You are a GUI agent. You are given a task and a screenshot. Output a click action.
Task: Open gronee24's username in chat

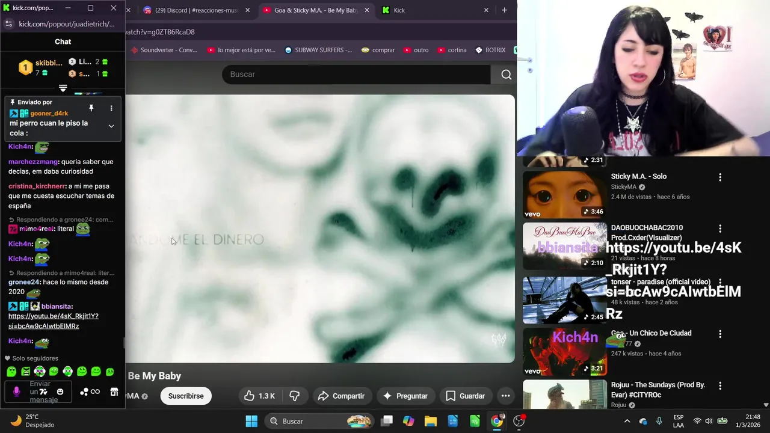pos(24,282)
